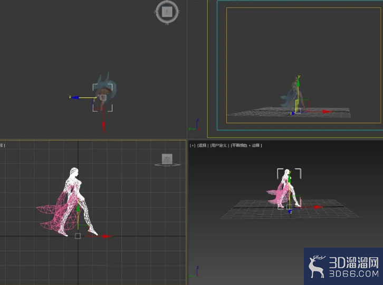Viewport: 383px width, 285px height.
Task: Click the blue Z-axis arrow in top viewport
Action: click(x=74, y=97)
